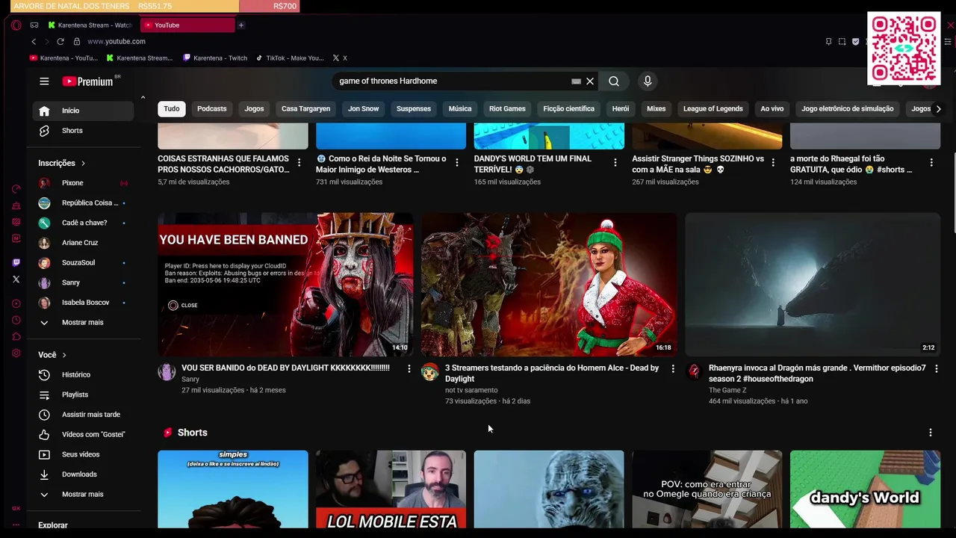Click the pin icon in address bar
Screen dimensions: 956x538
click(x=828, y=41)
